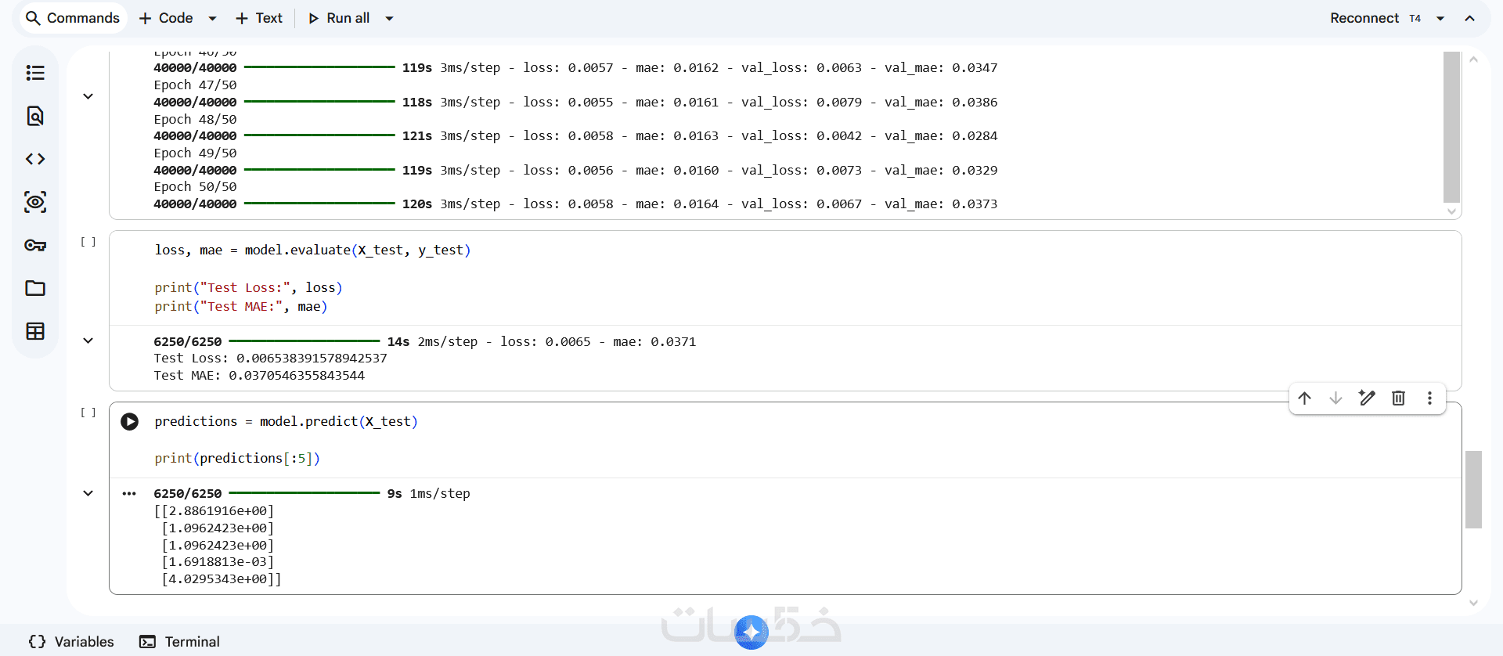Screen dimensions: 1503x656
Task: Click the print(predictions[:5]) code line
Action: pos(237,459)
